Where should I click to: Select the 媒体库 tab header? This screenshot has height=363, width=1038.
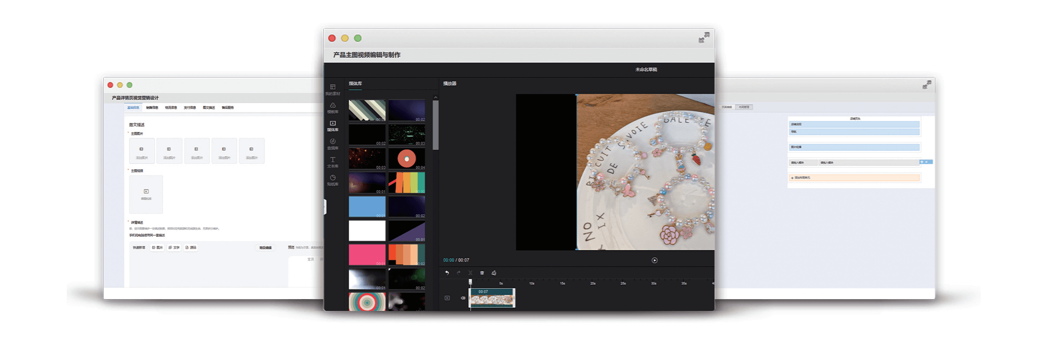pyautogui.click(x=355, y=84)
